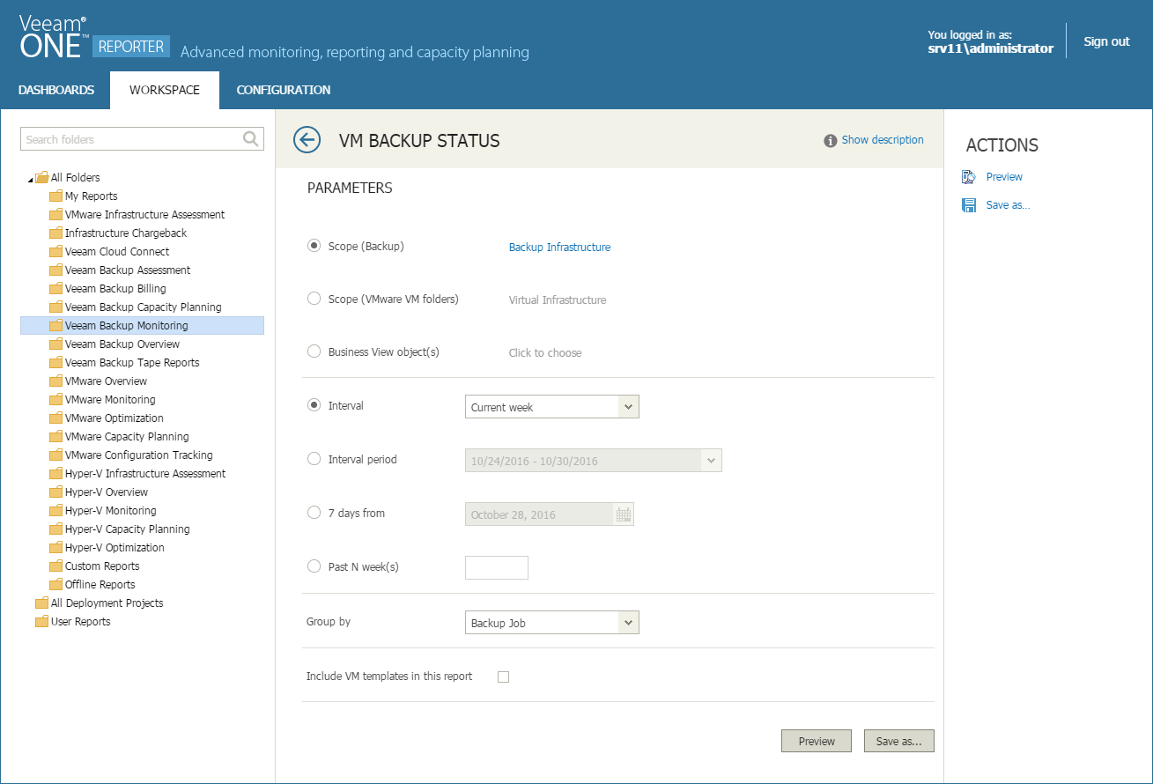Click the folder icon for VMware Overview
Viewport: 1153px width, 784px height.
pos(55,381)
